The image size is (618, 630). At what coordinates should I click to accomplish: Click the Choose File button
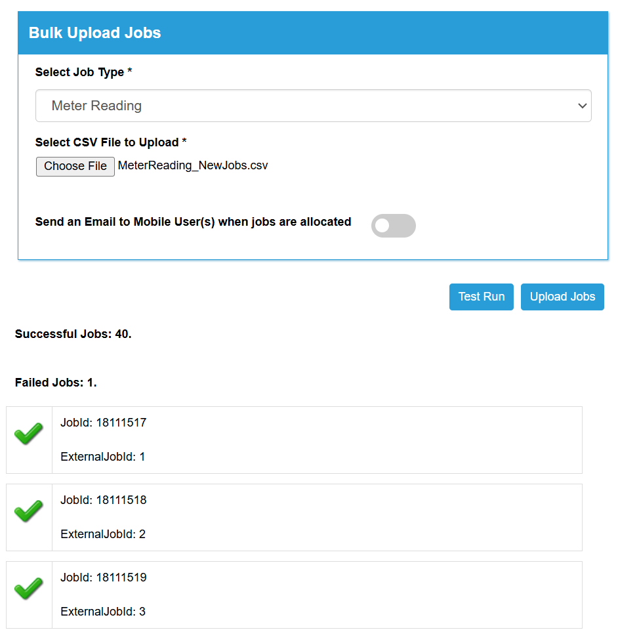[75, 166]
